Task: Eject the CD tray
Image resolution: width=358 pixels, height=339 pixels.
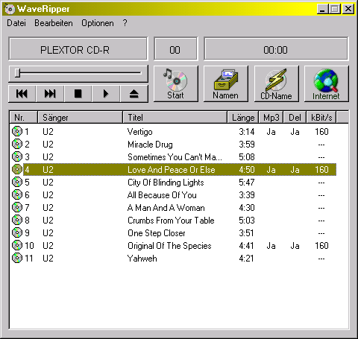Action: [x=134, y=94]
